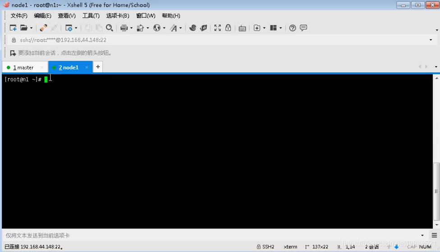Click the tab Layout arrange icon
Image resolution: width=440 pixels, height=252 pixels.
273,28
